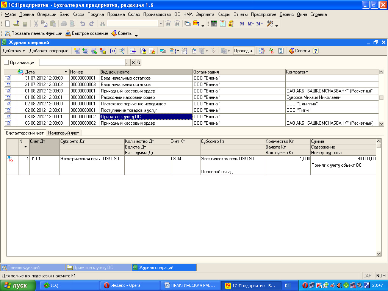Image resolution: width=388 pixels, height=291 pixels.
Task: Open the Зарплата menu
Action: [205, 14]
